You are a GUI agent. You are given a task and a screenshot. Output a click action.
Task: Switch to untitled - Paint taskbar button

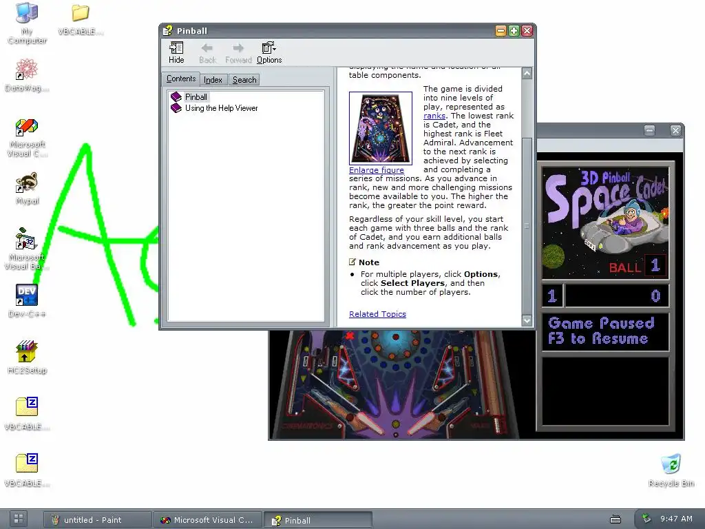(x=97, y=520)
